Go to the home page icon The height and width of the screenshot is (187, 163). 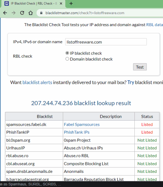tap(30, 13)
